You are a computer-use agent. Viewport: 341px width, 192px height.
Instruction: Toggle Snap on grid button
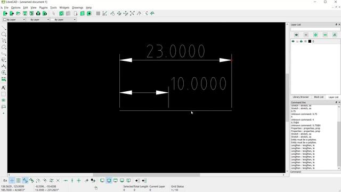19,180
